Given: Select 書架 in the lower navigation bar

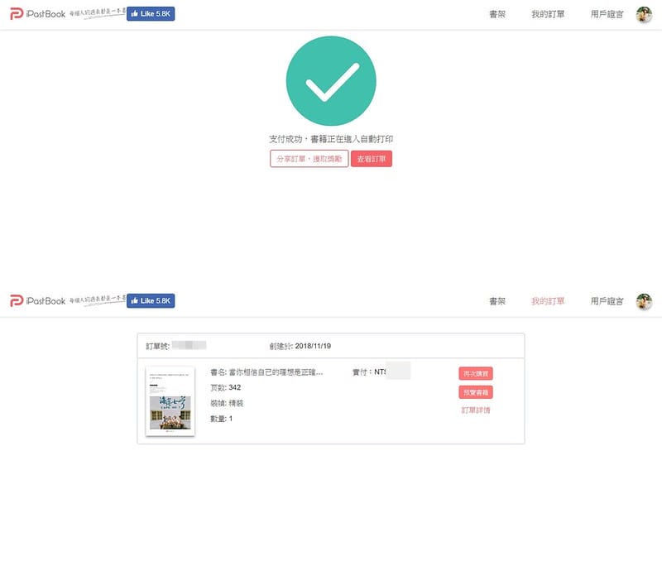Looking at the screenshot, I should pyautogui.click(x=496, y=300).
